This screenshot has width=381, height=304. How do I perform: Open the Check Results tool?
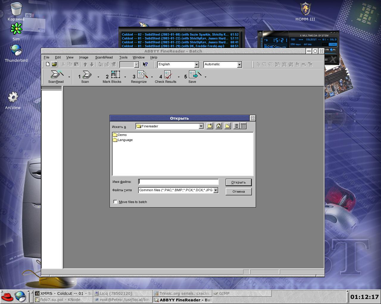click(168, 75)
